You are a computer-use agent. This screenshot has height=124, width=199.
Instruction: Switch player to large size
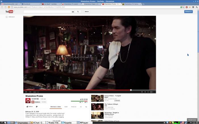[x=151, y=92]
